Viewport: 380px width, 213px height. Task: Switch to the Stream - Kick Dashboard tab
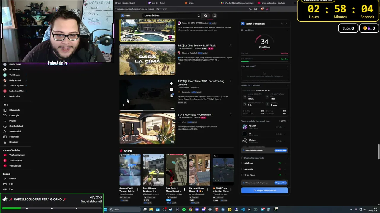tap(125, 3)
